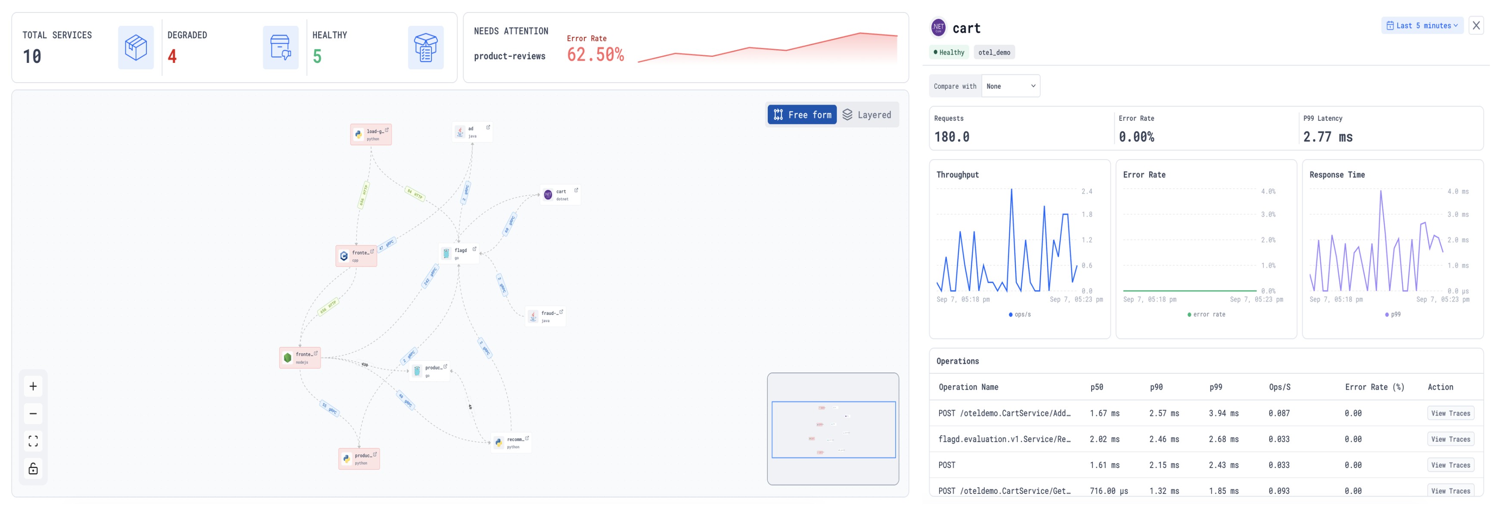Open the cart dotnet node's external link icon

(576, 190)
